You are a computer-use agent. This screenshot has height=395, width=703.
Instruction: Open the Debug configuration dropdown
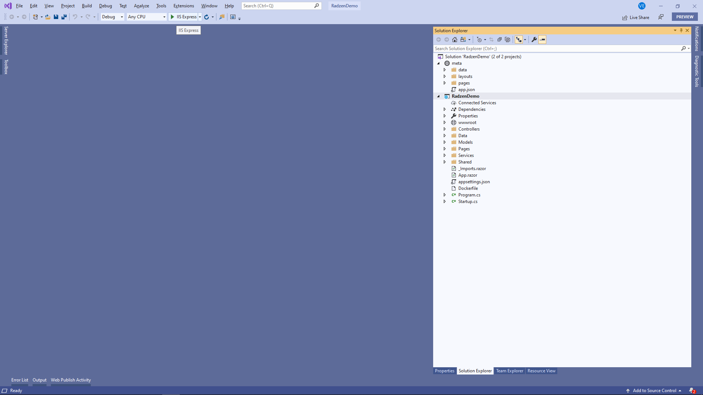(112, 17)
